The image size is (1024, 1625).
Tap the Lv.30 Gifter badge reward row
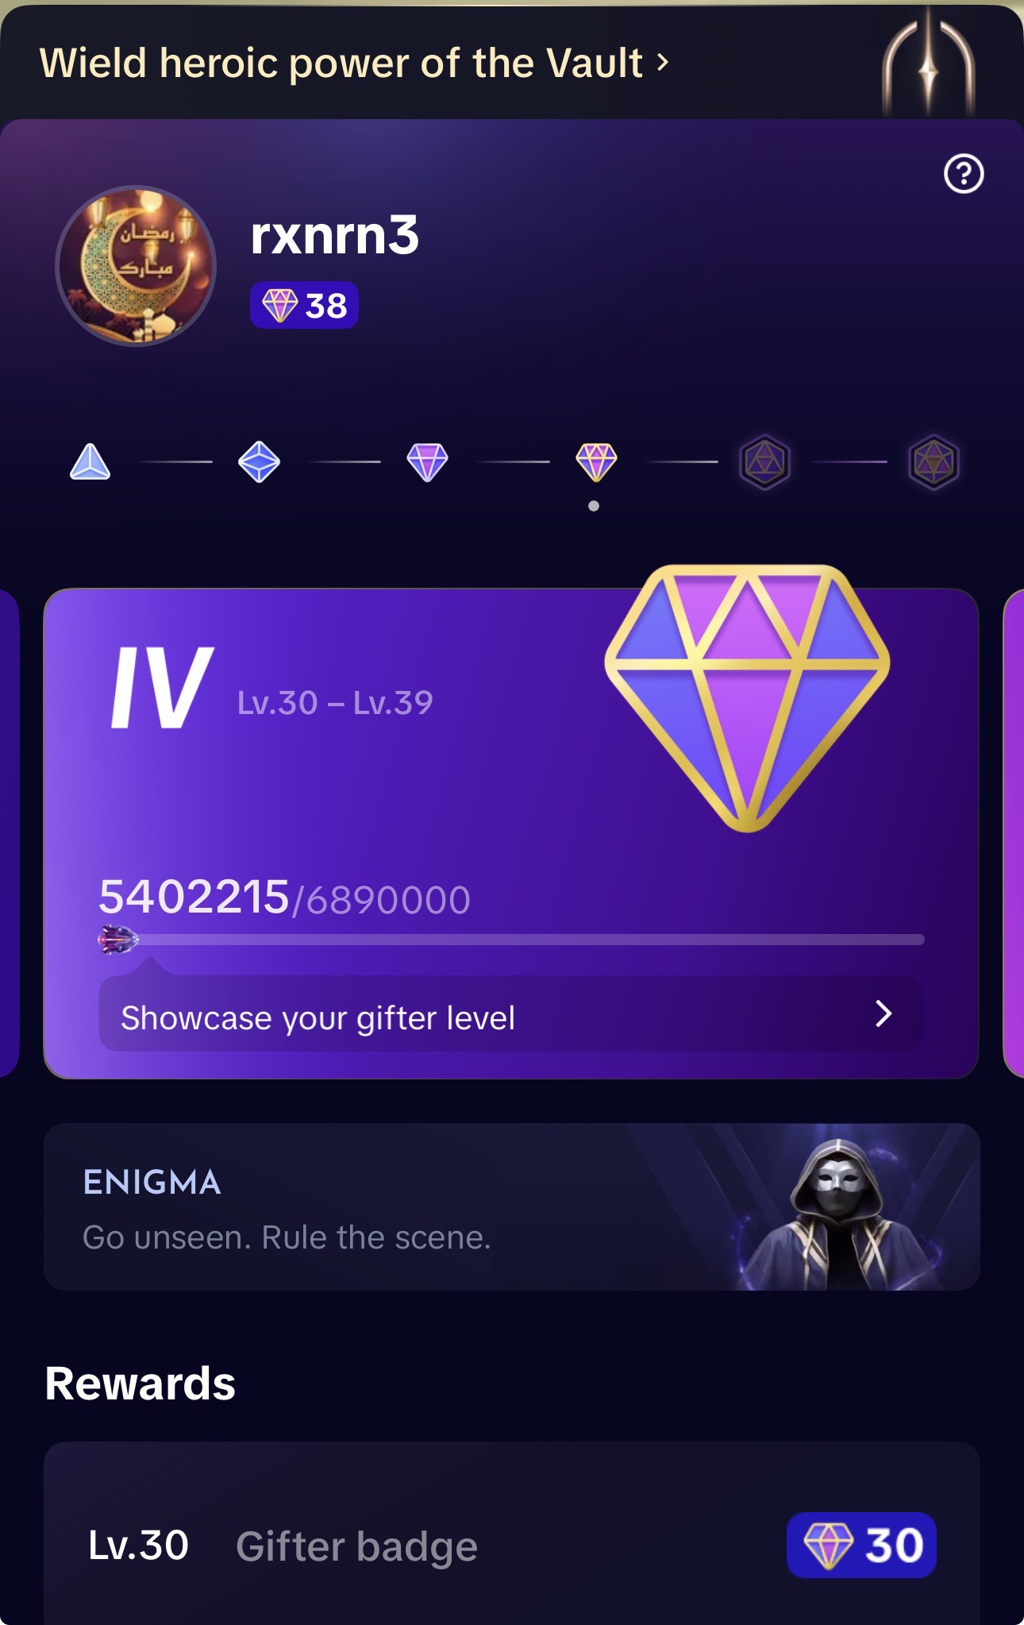tap(512, 1544)
